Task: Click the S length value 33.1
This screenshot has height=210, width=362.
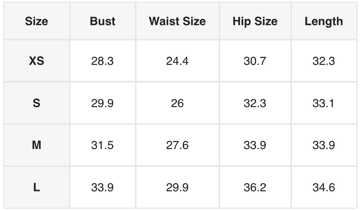Action: coord(323,103)
